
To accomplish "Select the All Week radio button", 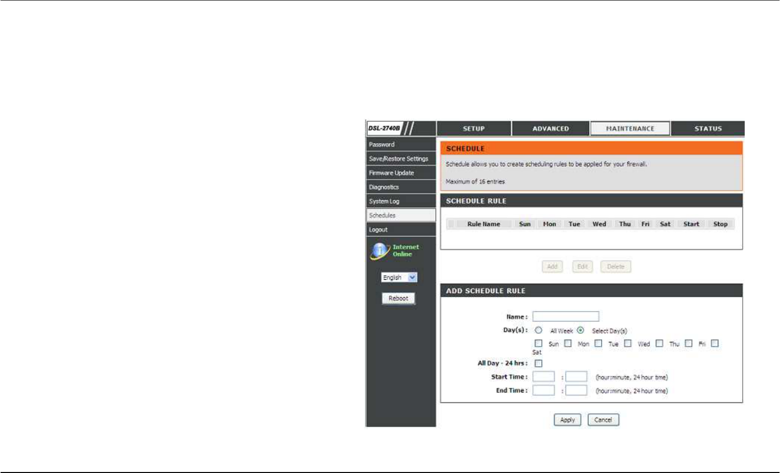I will [538, 330].
